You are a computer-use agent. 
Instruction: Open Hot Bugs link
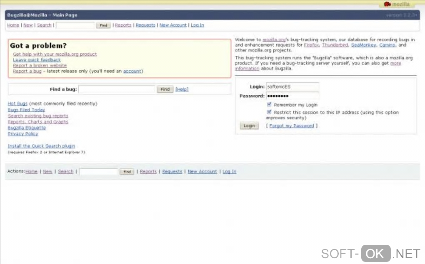[x=17, y=104]
